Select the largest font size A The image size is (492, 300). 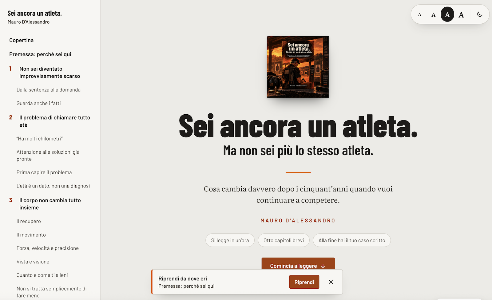click(461, 14)
